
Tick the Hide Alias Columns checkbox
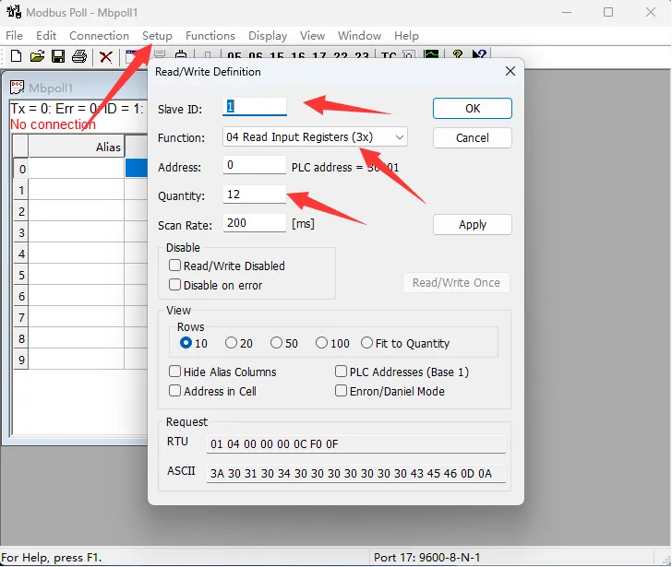pos(174,372)
